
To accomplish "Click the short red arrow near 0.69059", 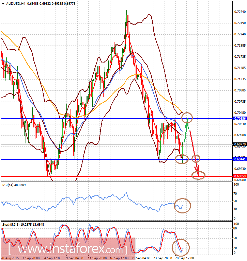I will [197, 169].
